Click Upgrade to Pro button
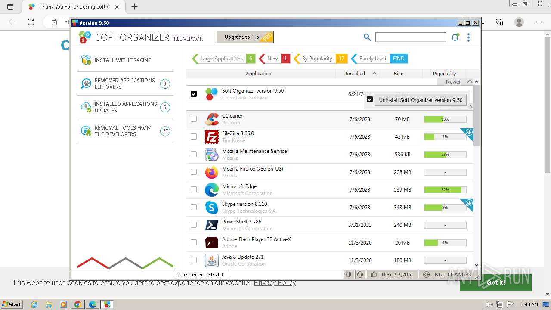 (x=245, y=37)
